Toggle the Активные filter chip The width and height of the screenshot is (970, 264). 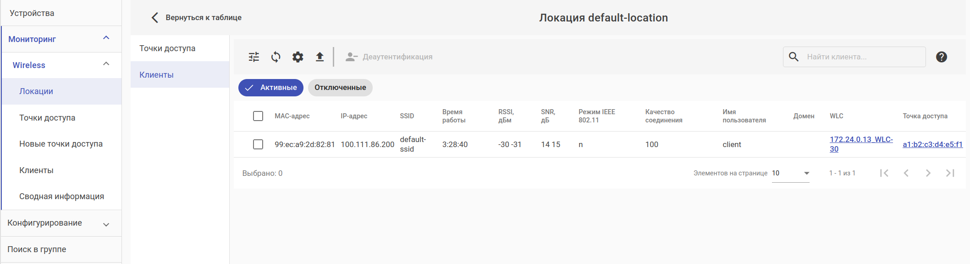coord(271,87)
